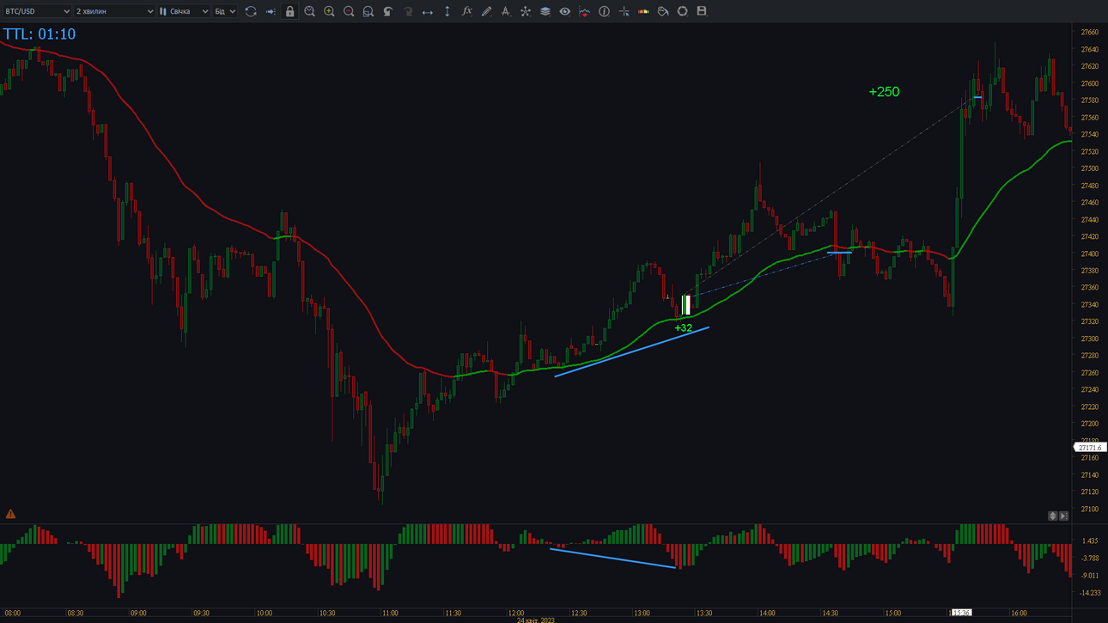
Task: Click the -14.233 indicator scale value
Action: coord(1090,593)
